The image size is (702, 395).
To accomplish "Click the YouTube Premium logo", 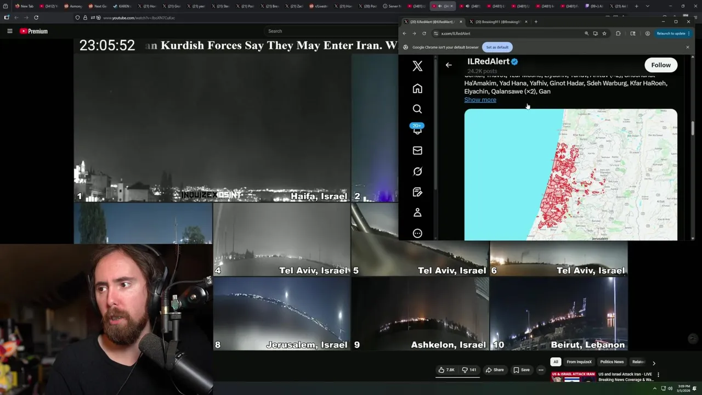I will point(33,31).
